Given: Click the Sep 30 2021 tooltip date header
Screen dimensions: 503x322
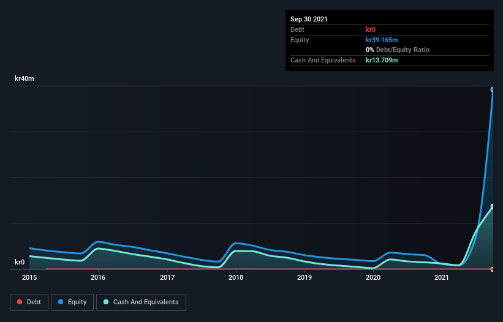Looking at the screenshot, I should (309, 19).
